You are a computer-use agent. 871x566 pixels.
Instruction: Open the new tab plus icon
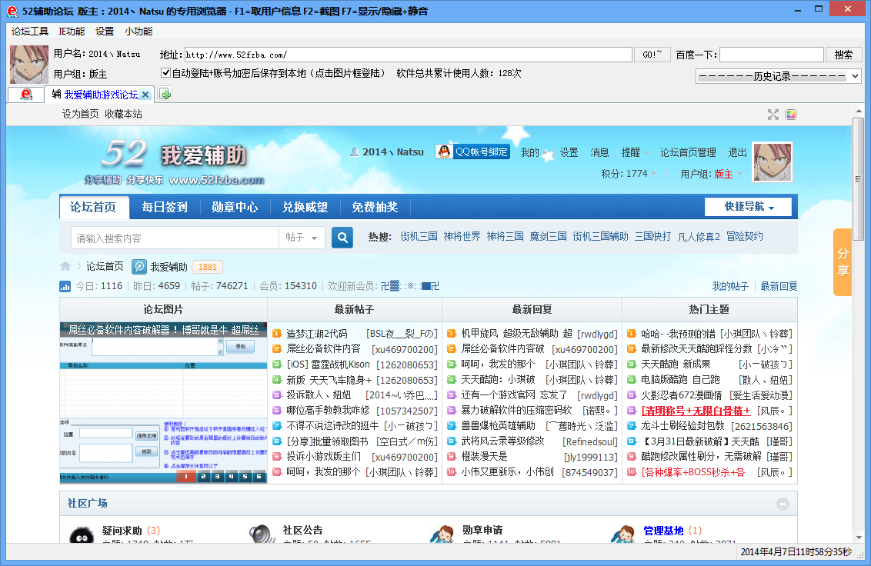click(165, 94)
